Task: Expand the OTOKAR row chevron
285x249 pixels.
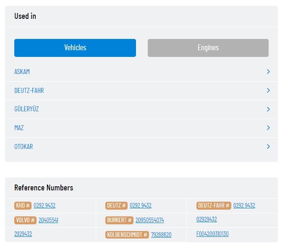Action: [x=268, y=146]
